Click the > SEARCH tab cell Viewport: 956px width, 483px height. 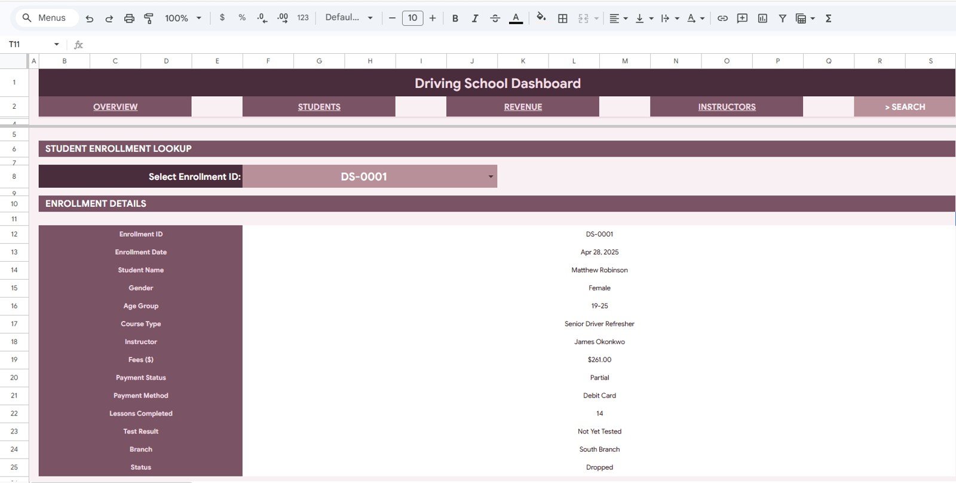(905, 106)
